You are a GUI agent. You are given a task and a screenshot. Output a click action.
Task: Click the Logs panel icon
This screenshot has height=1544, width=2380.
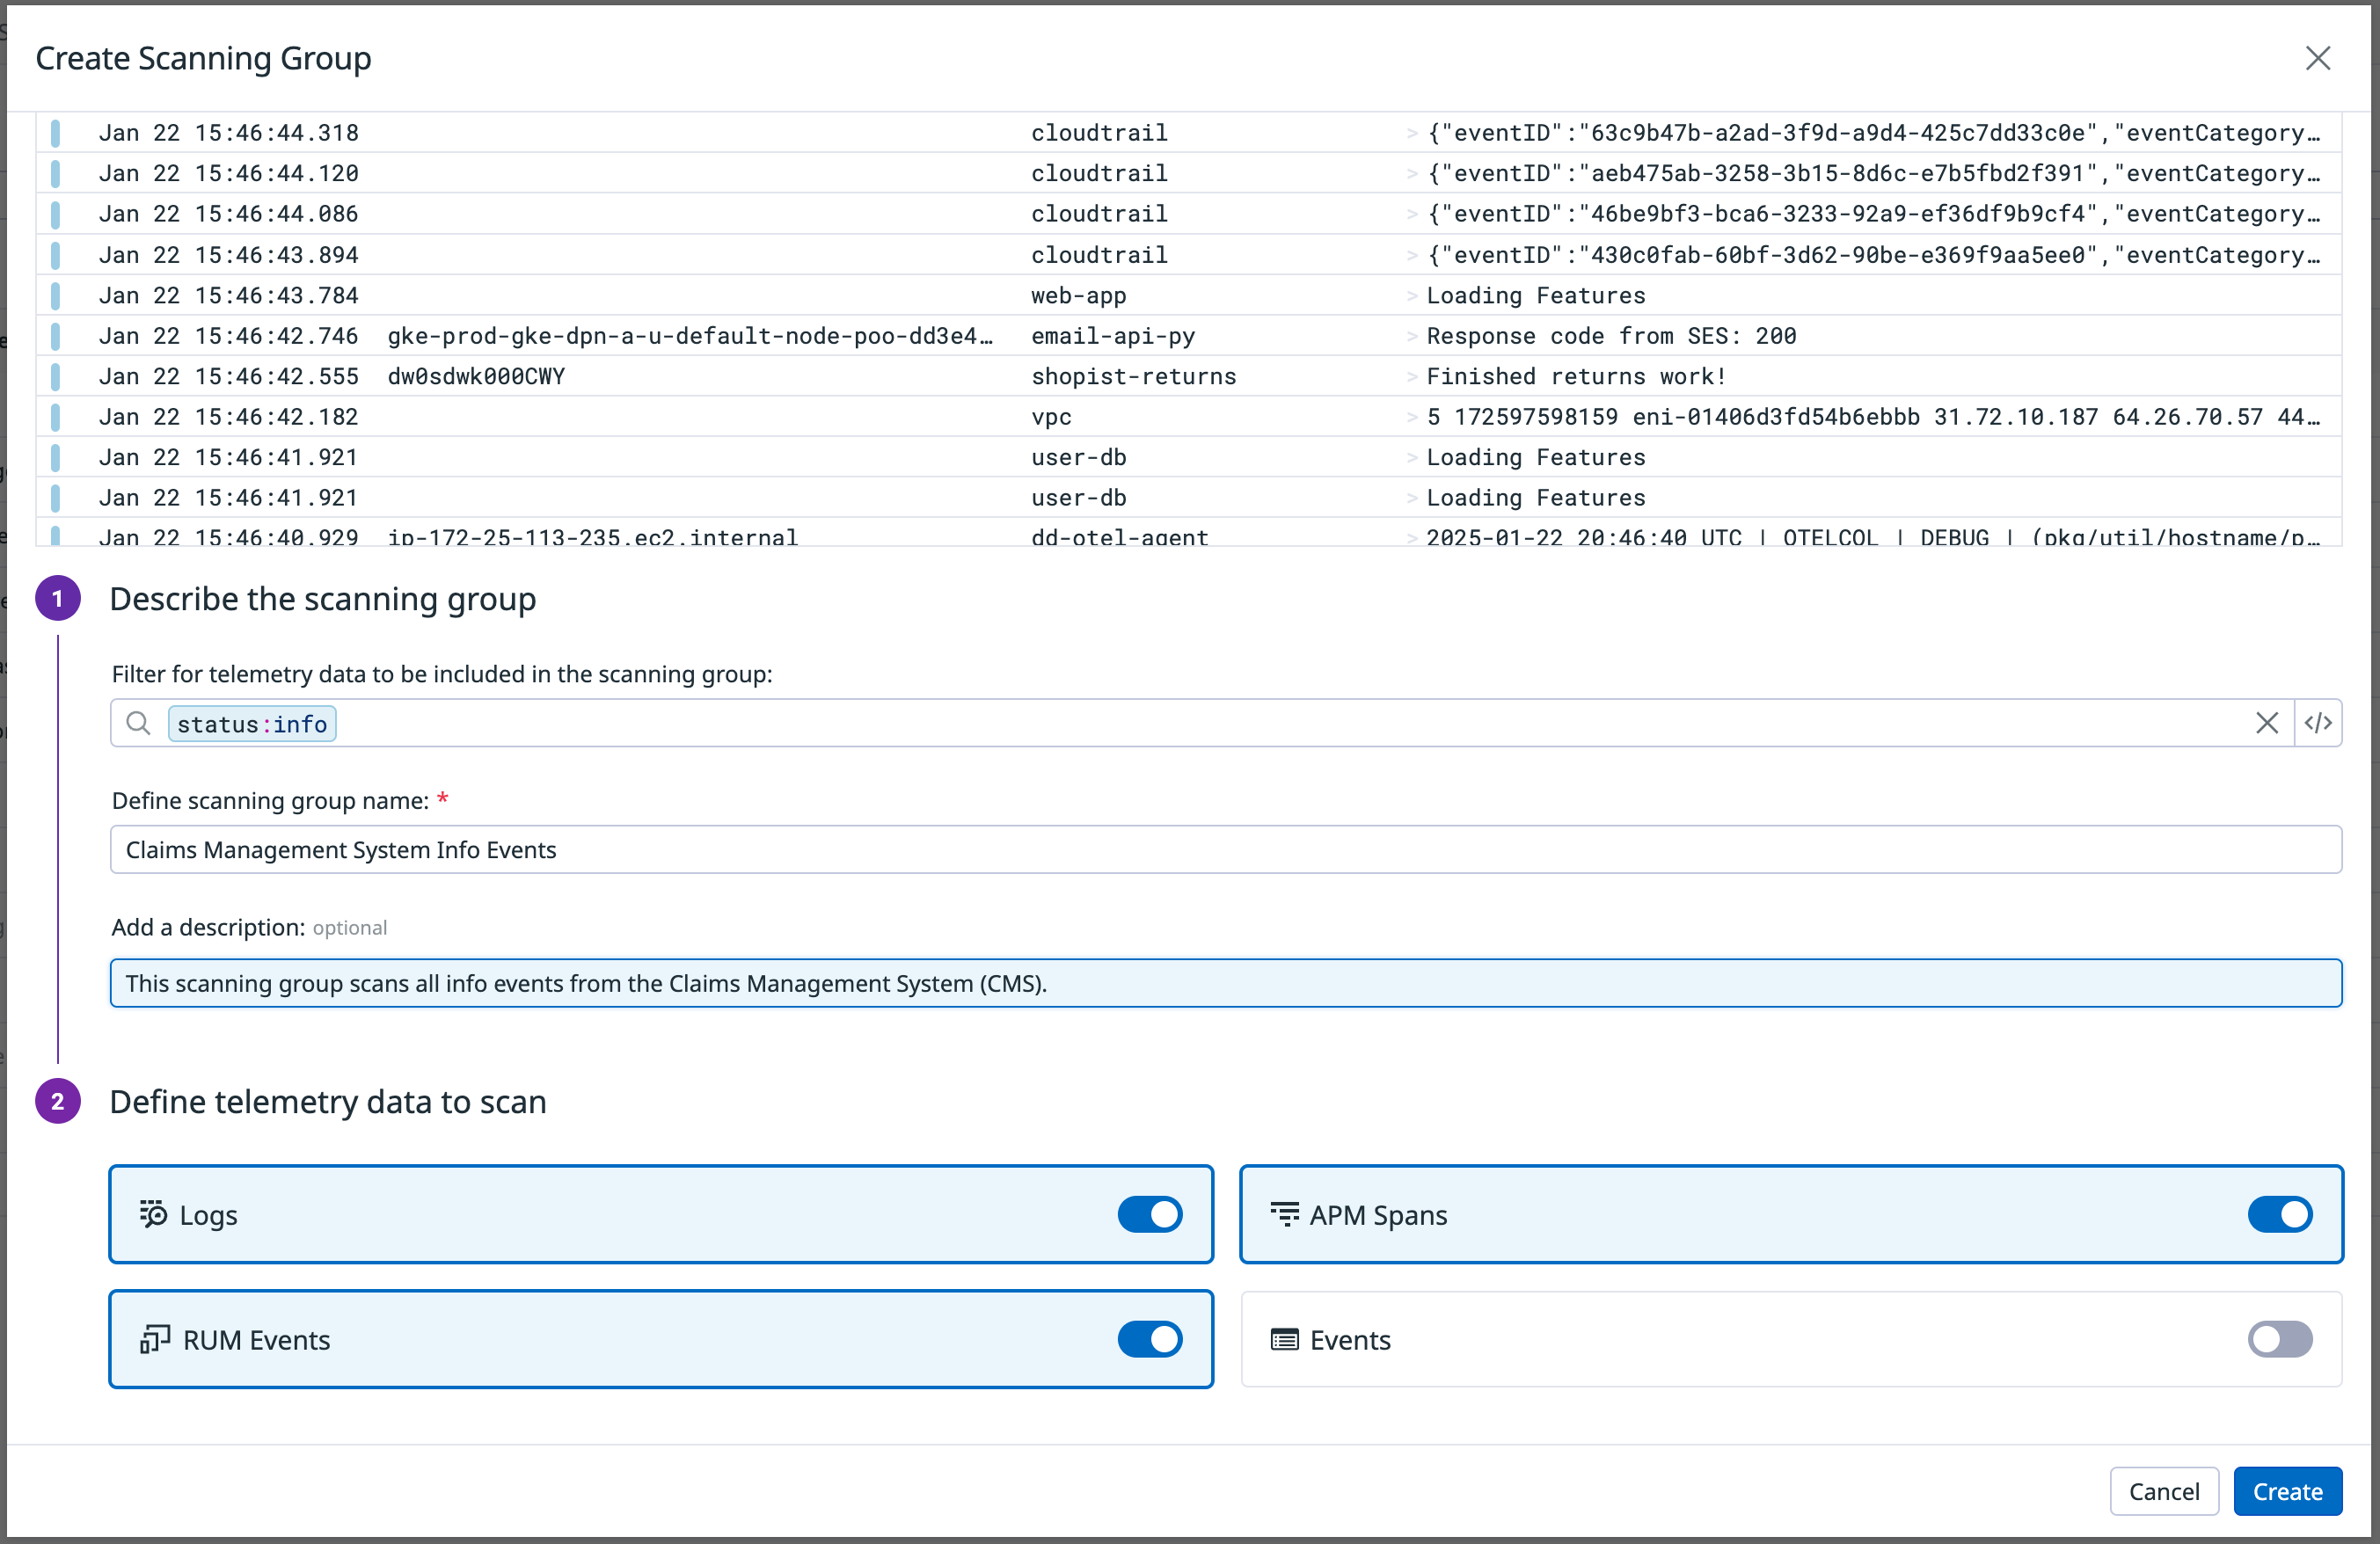[x=153, y=1215]
